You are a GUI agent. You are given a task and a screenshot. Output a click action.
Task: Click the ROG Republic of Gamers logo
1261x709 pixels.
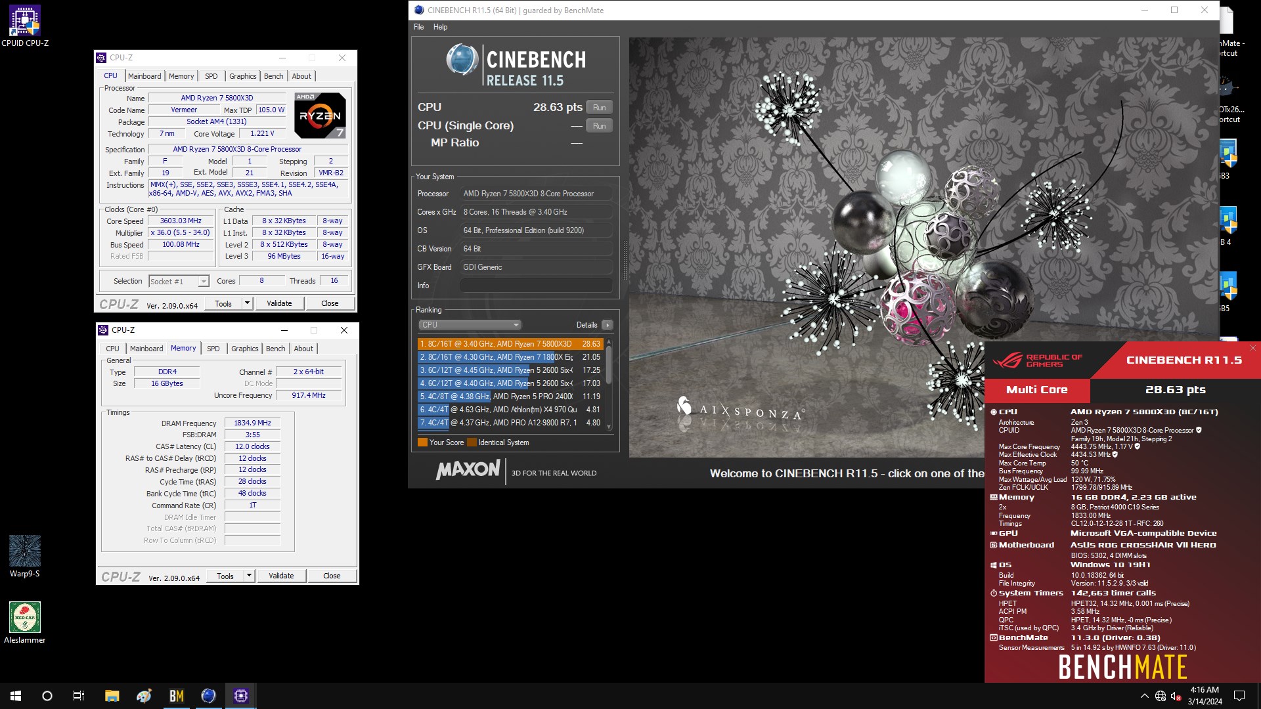point(1037,360)
